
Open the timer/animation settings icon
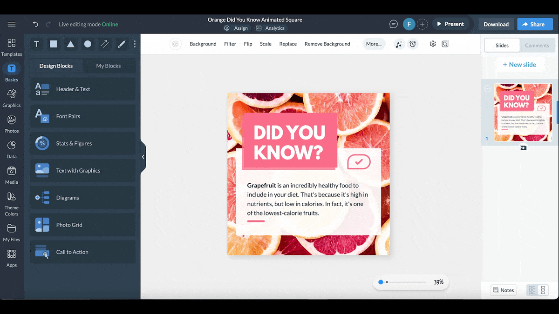(x=413, y=44)
